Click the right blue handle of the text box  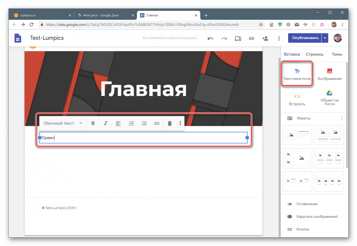point(247,138)
